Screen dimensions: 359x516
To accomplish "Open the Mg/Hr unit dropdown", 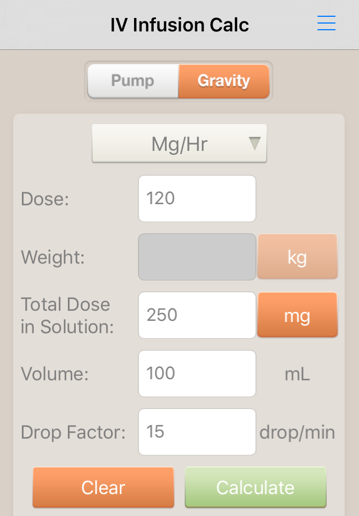I will coord(179,143).
